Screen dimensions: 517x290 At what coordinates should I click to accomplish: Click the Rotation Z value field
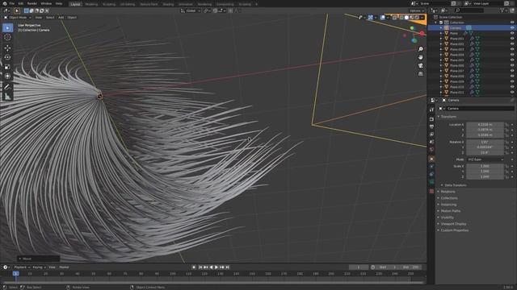click(x=485, y=152)
